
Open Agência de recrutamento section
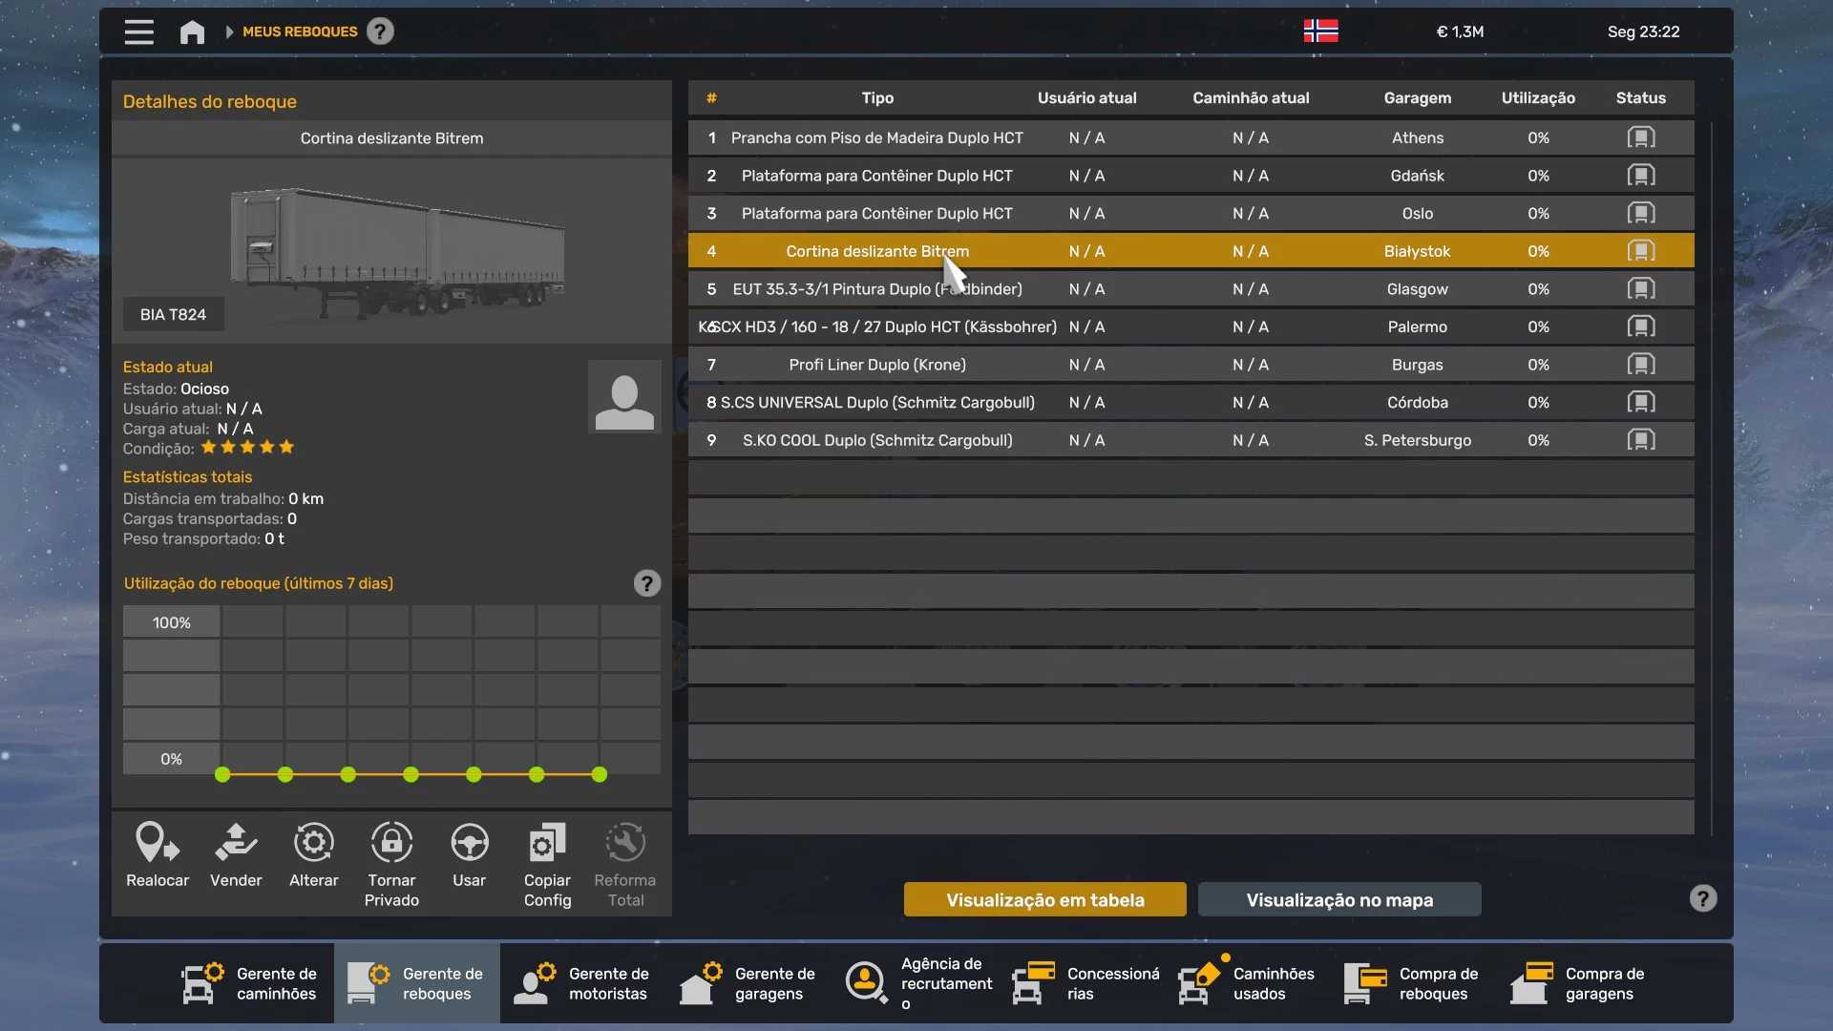(918, 983)
